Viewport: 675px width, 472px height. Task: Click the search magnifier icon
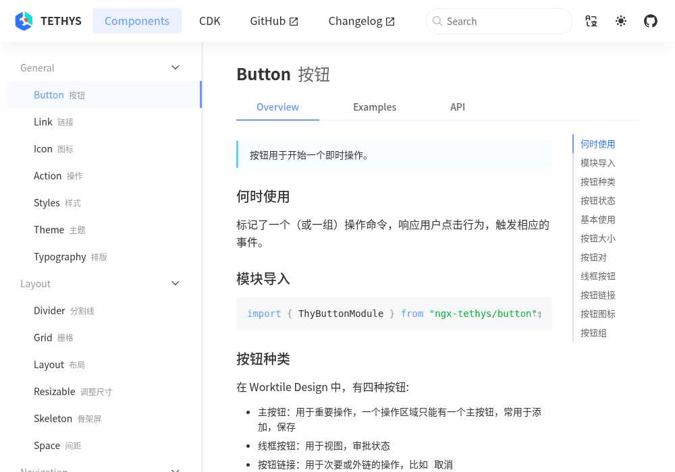pyautogui.click(x=437, y=21)
